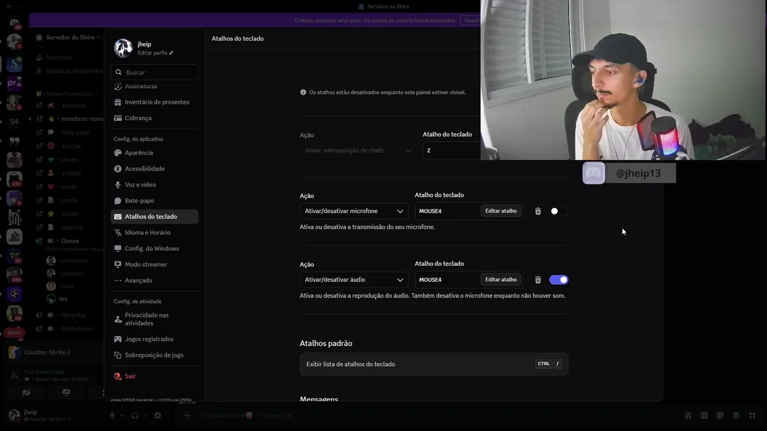Open Sobreposição de jogo settings

click(155, 355)
